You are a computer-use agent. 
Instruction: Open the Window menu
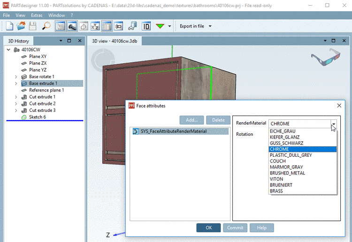(56, 15)
